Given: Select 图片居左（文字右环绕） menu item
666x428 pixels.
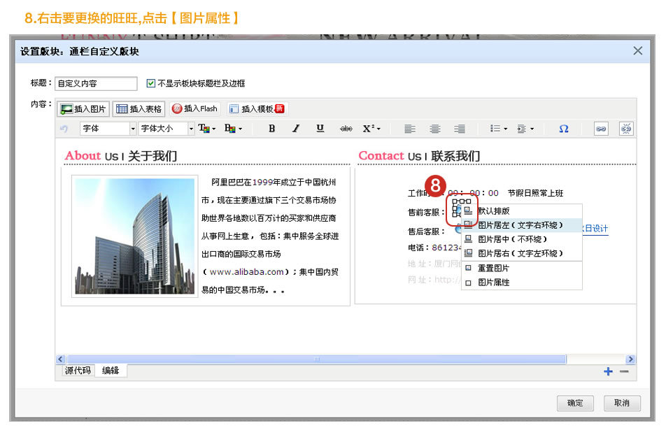Looking at the screenshot, I should click(x=522, y=225).
